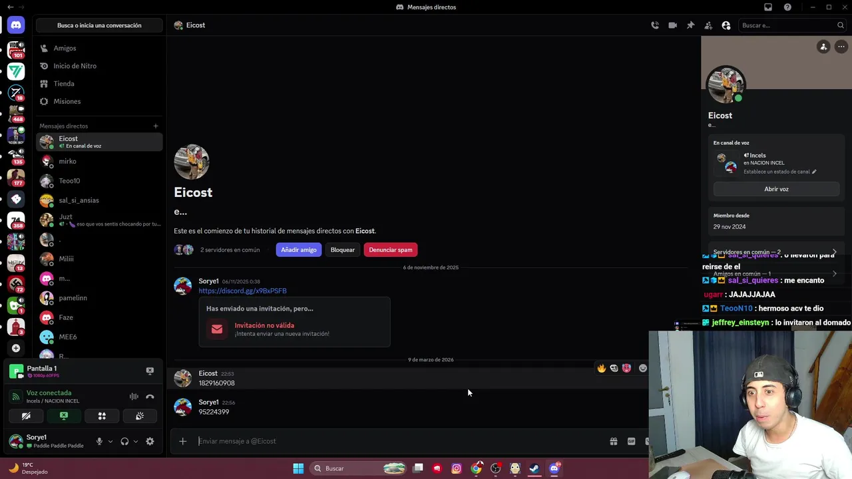852x479 pixels.
Task: React with fire emoji on Eicost message
Action: coord(602,368)
